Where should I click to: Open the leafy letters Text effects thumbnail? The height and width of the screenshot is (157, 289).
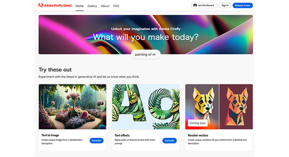point(145,107)
